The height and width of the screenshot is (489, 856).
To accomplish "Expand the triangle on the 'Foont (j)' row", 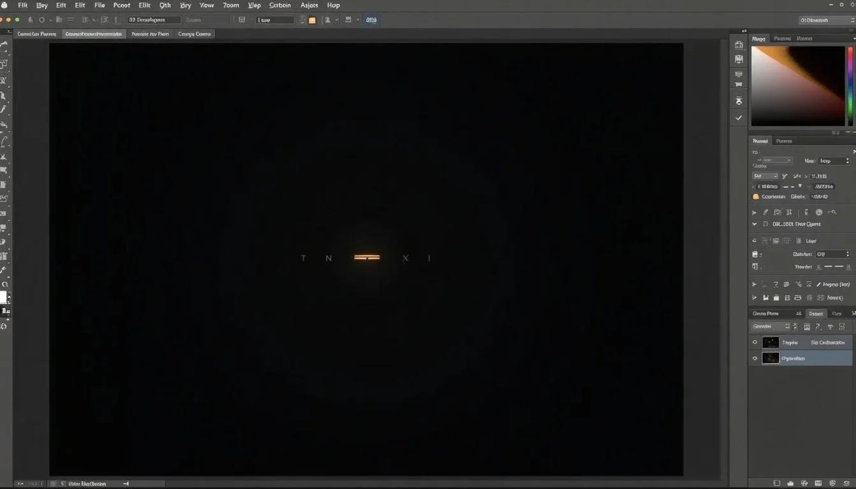I will pyautogui.click(x=755, y=297).
